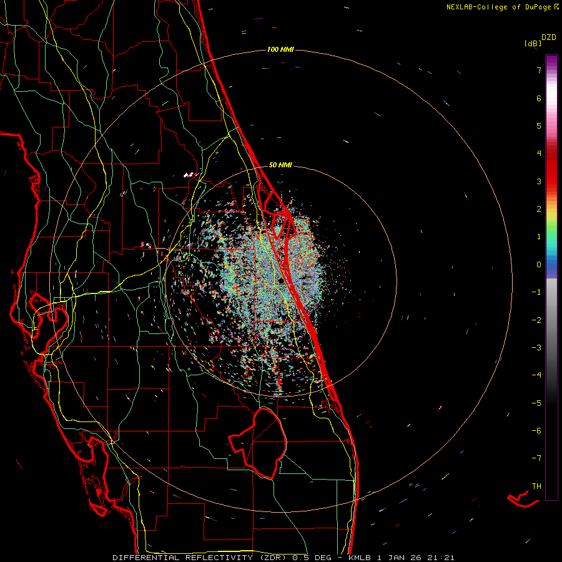Click the Lake Okeechobee outline on the map
Viewport: 562px width, 562px height.
click(258, 443)
